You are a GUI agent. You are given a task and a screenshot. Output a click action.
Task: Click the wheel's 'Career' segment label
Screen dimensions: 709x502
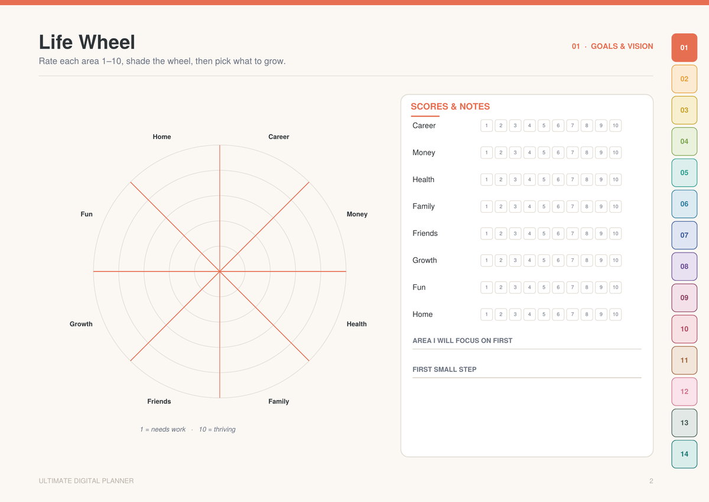(279, 137)
